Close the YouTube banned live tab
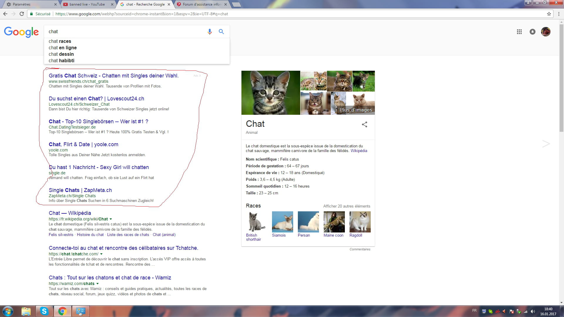 tap(112, 4)
